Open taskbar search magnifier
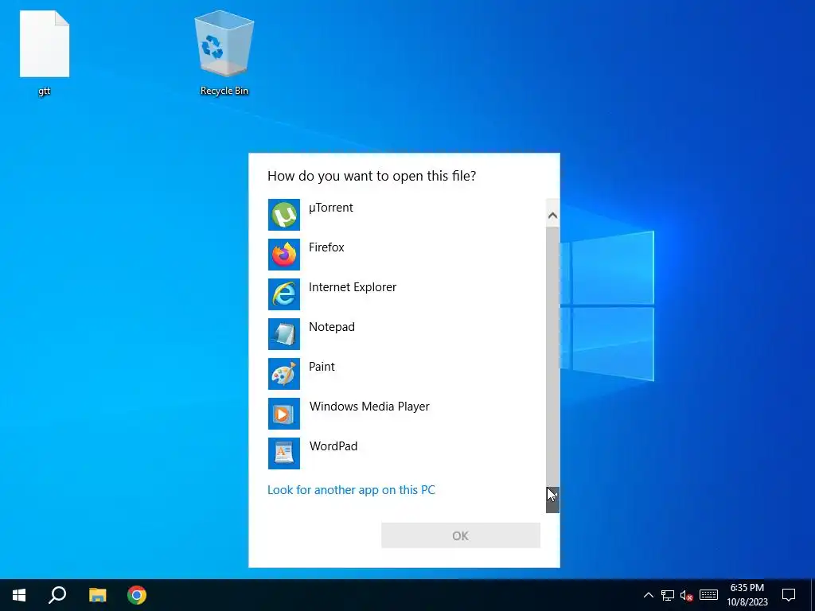 click(57, 595)
